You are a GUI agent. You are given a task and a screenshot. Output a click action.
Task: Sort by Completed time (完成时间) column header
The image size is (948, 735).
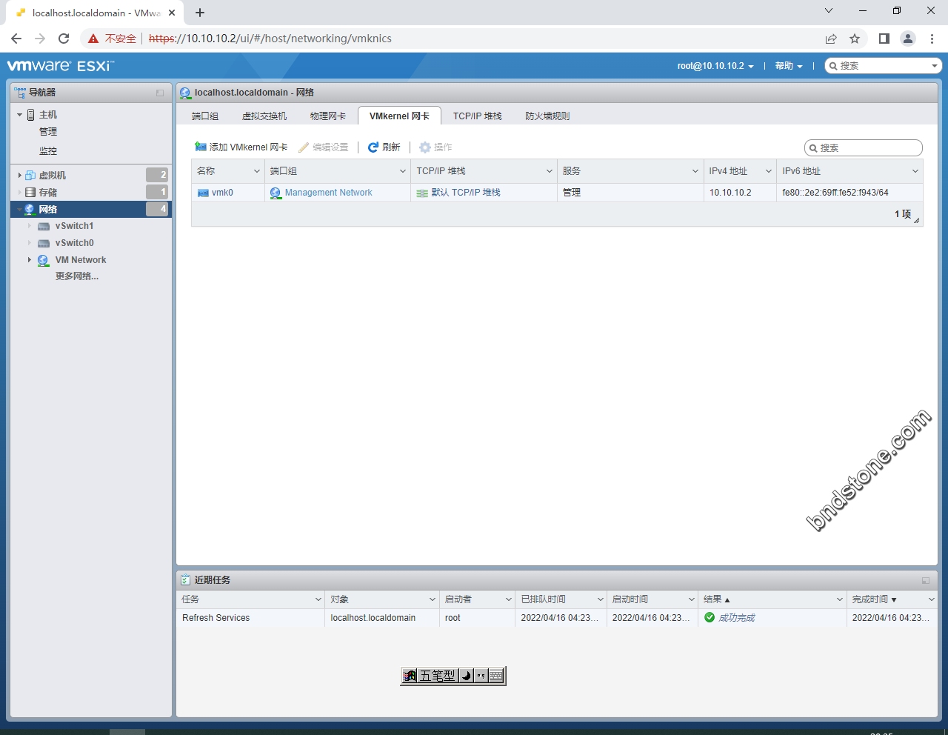892,599
